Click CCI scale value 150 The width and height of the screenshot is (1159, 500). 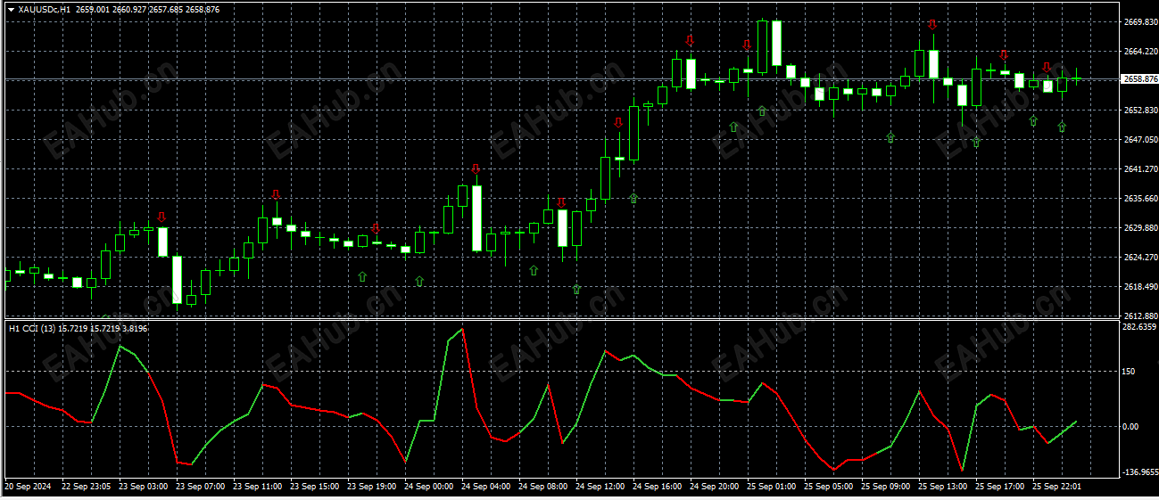tap(1129, 371)
